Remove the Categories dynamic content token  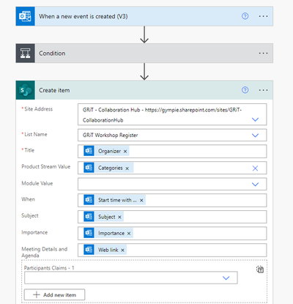click(x=127, y=168)
